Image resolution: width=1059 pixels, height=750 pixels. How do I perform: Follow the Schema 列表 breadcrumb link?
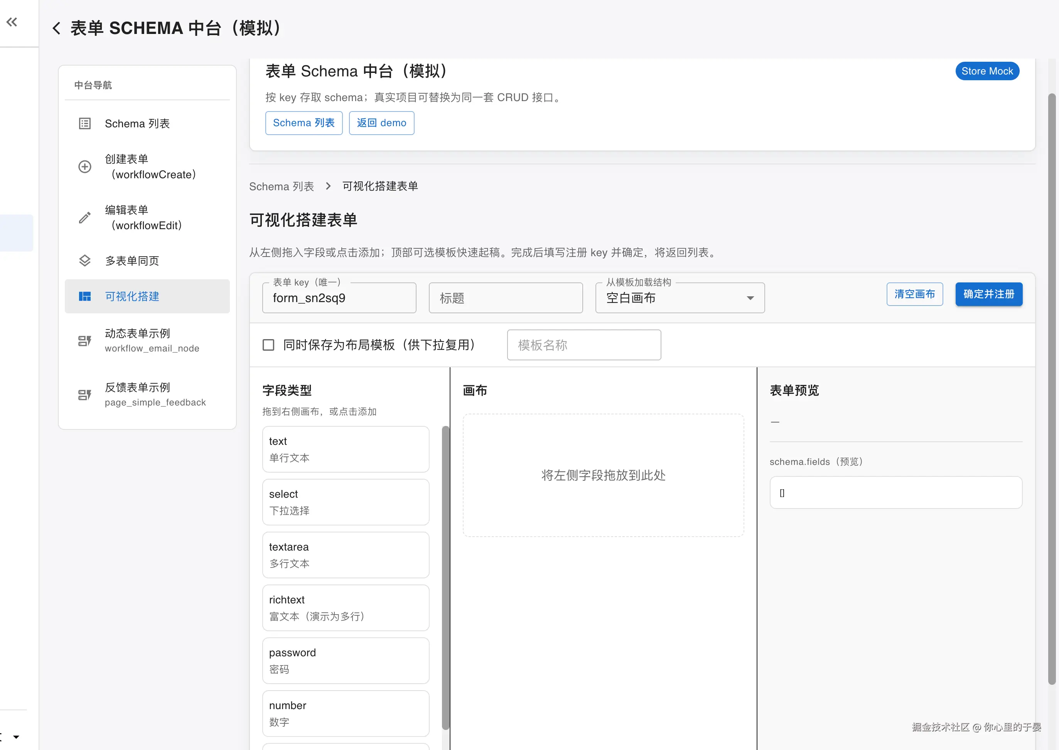point(282,186)
